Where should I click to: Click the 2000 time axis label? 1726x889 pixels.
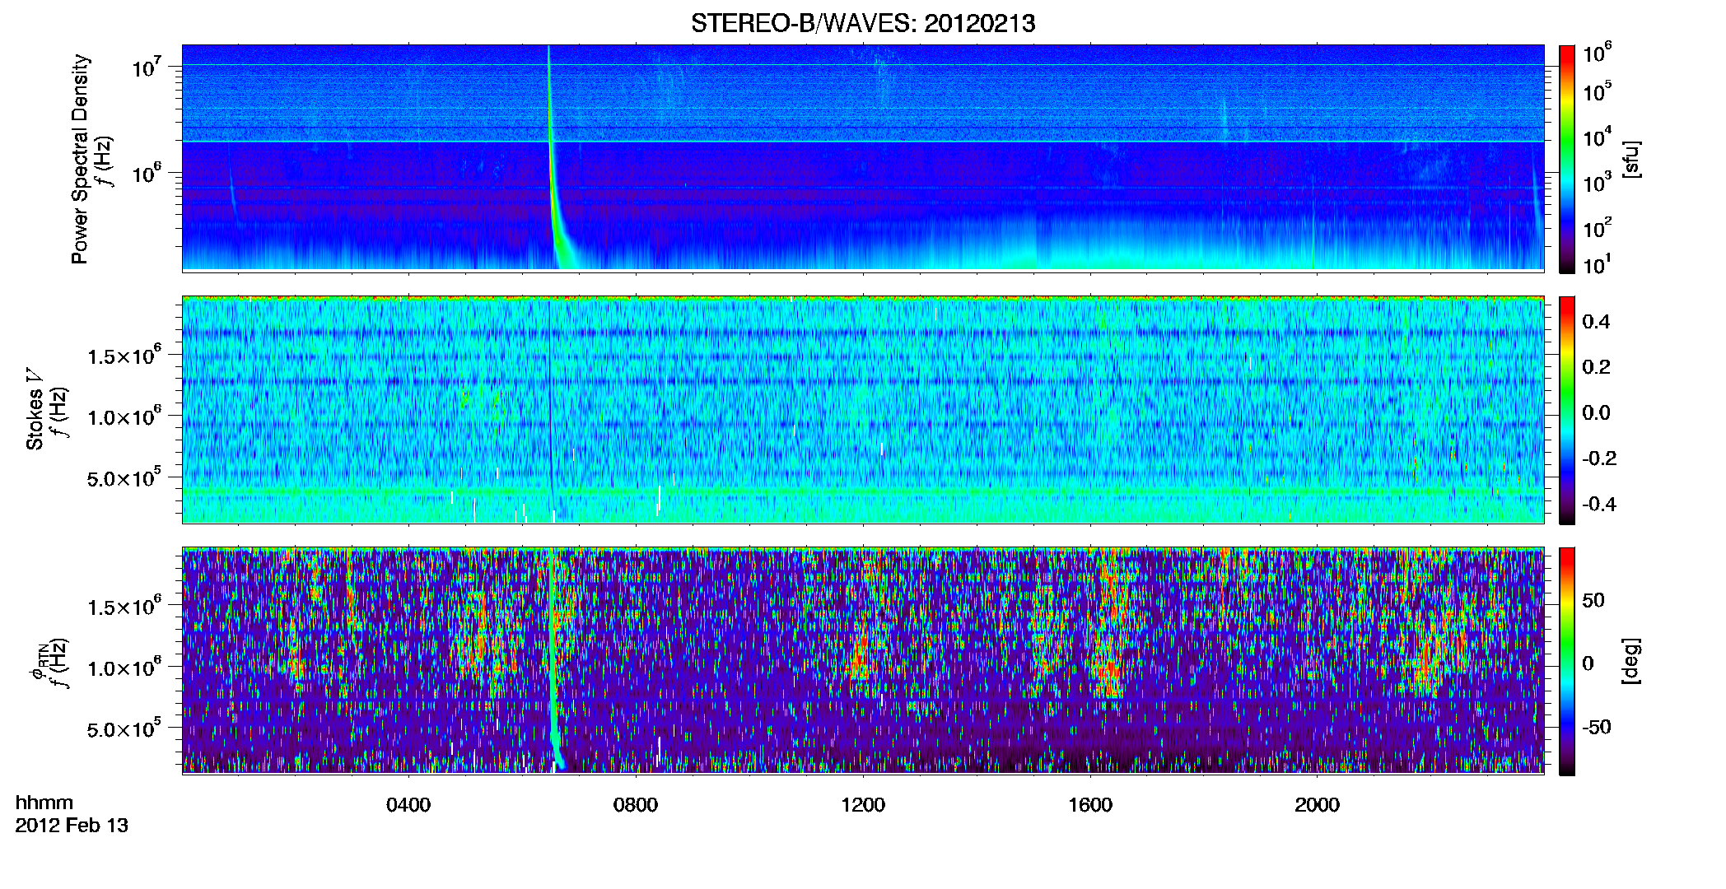point(1318,805)
